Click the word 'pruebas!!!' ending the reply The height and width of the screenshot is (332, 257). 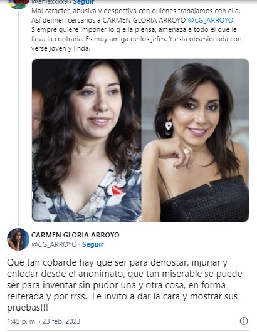[x=28, y=308]
